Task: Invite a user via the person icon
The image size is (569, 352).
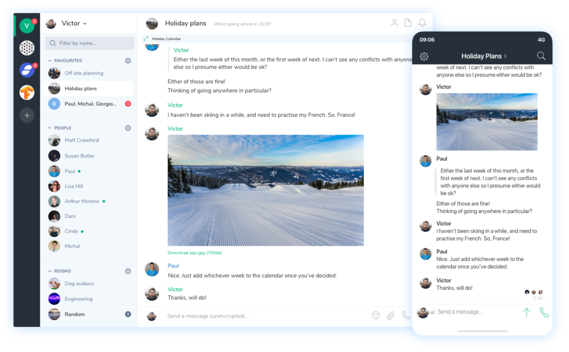Action: [394, 23]
